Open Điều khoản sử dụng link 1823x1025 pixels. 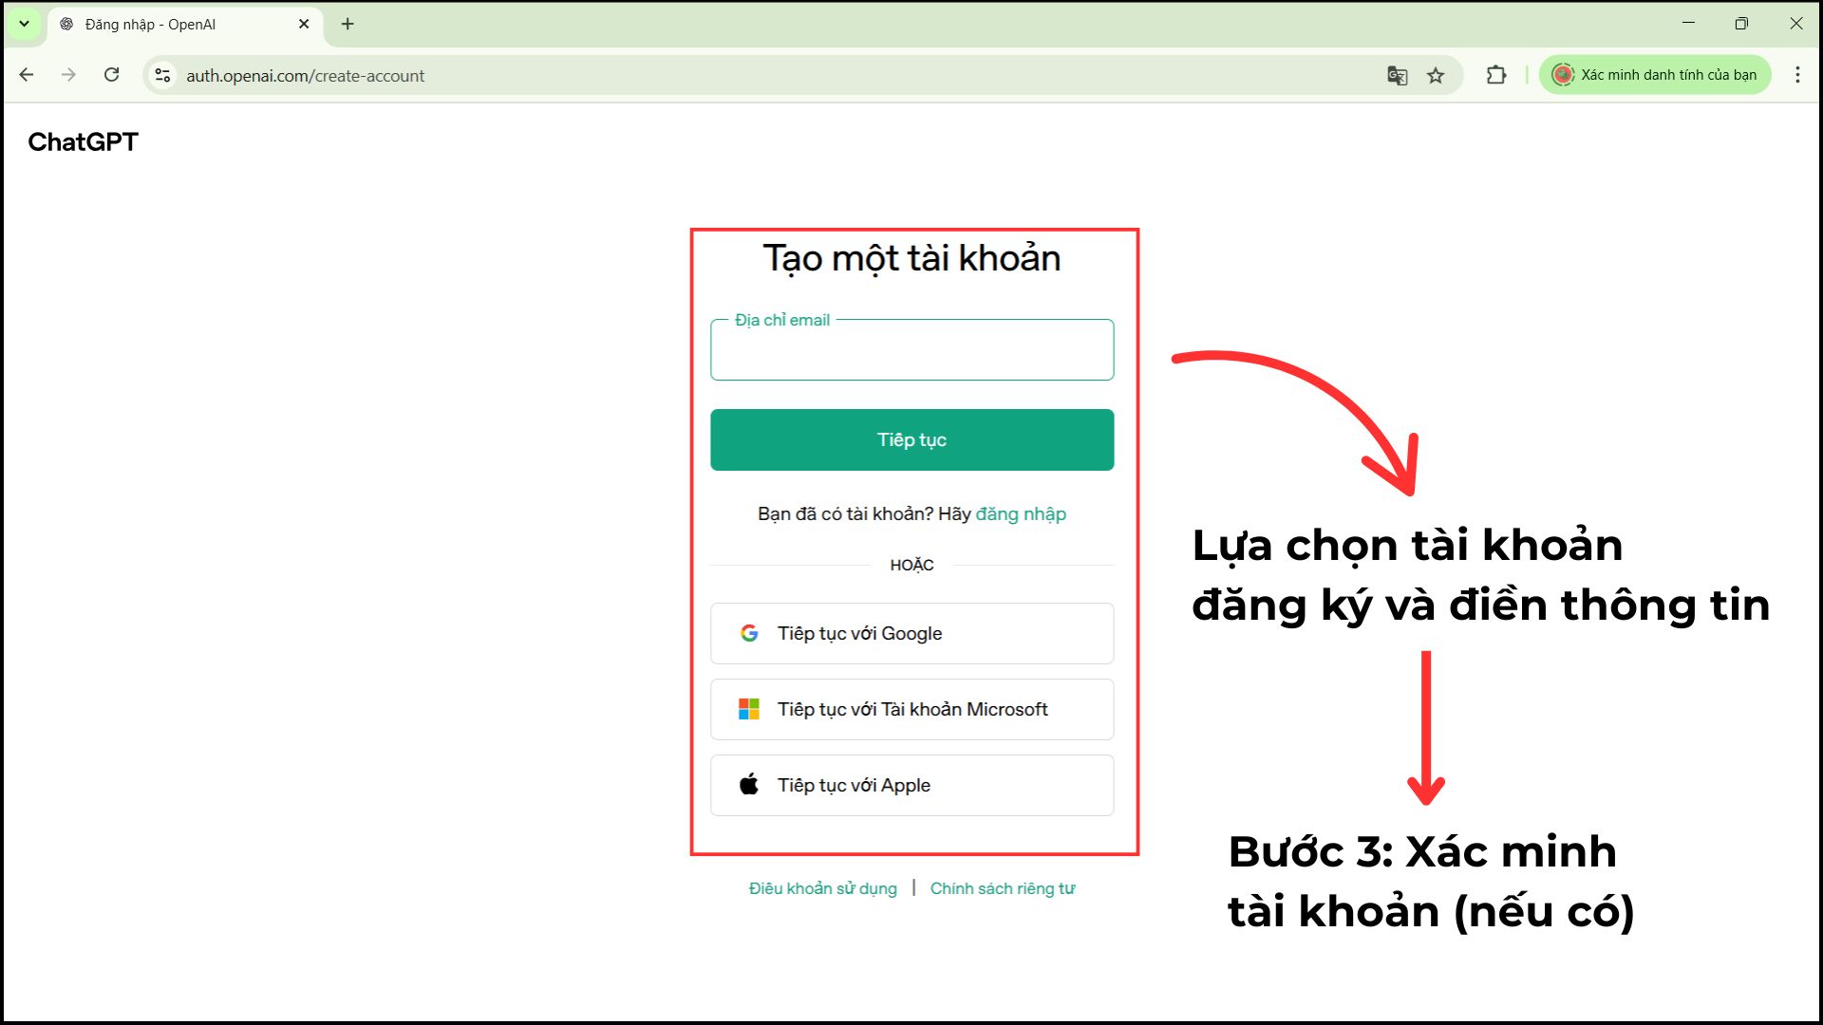822,888
